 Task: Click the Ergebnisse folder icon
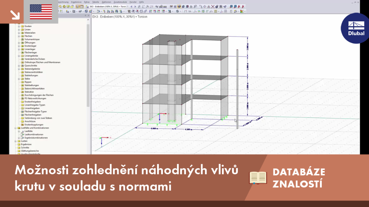coord(19,144)
